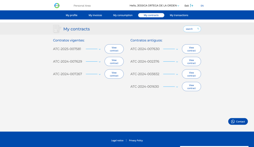The image size is (254, 147).
Task: Expand contract ATC-2024-007629 details chevron
Action: point(100,62)
